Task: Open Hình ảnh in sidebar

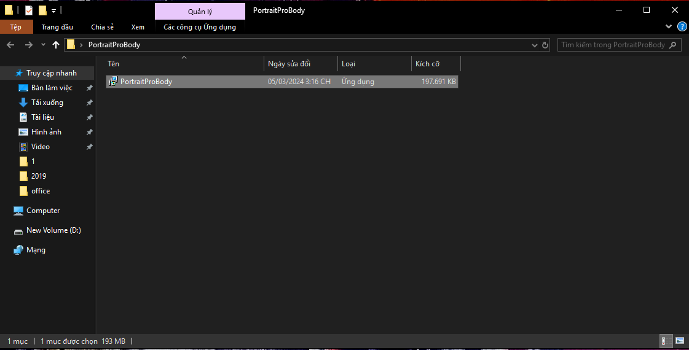Action: pos(47,132)
